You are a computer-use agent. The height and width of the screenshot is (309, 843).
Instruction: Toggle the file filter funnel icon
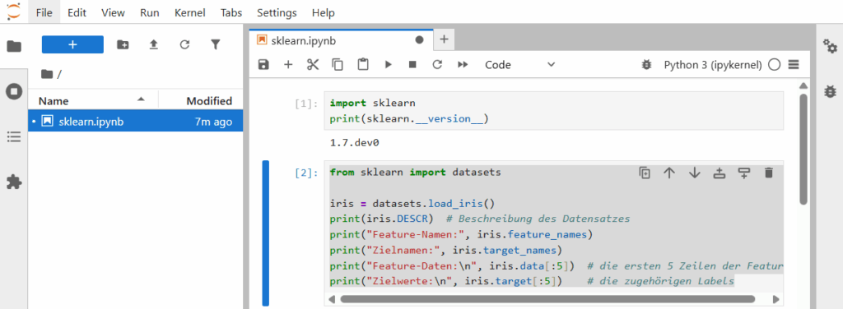216,45
